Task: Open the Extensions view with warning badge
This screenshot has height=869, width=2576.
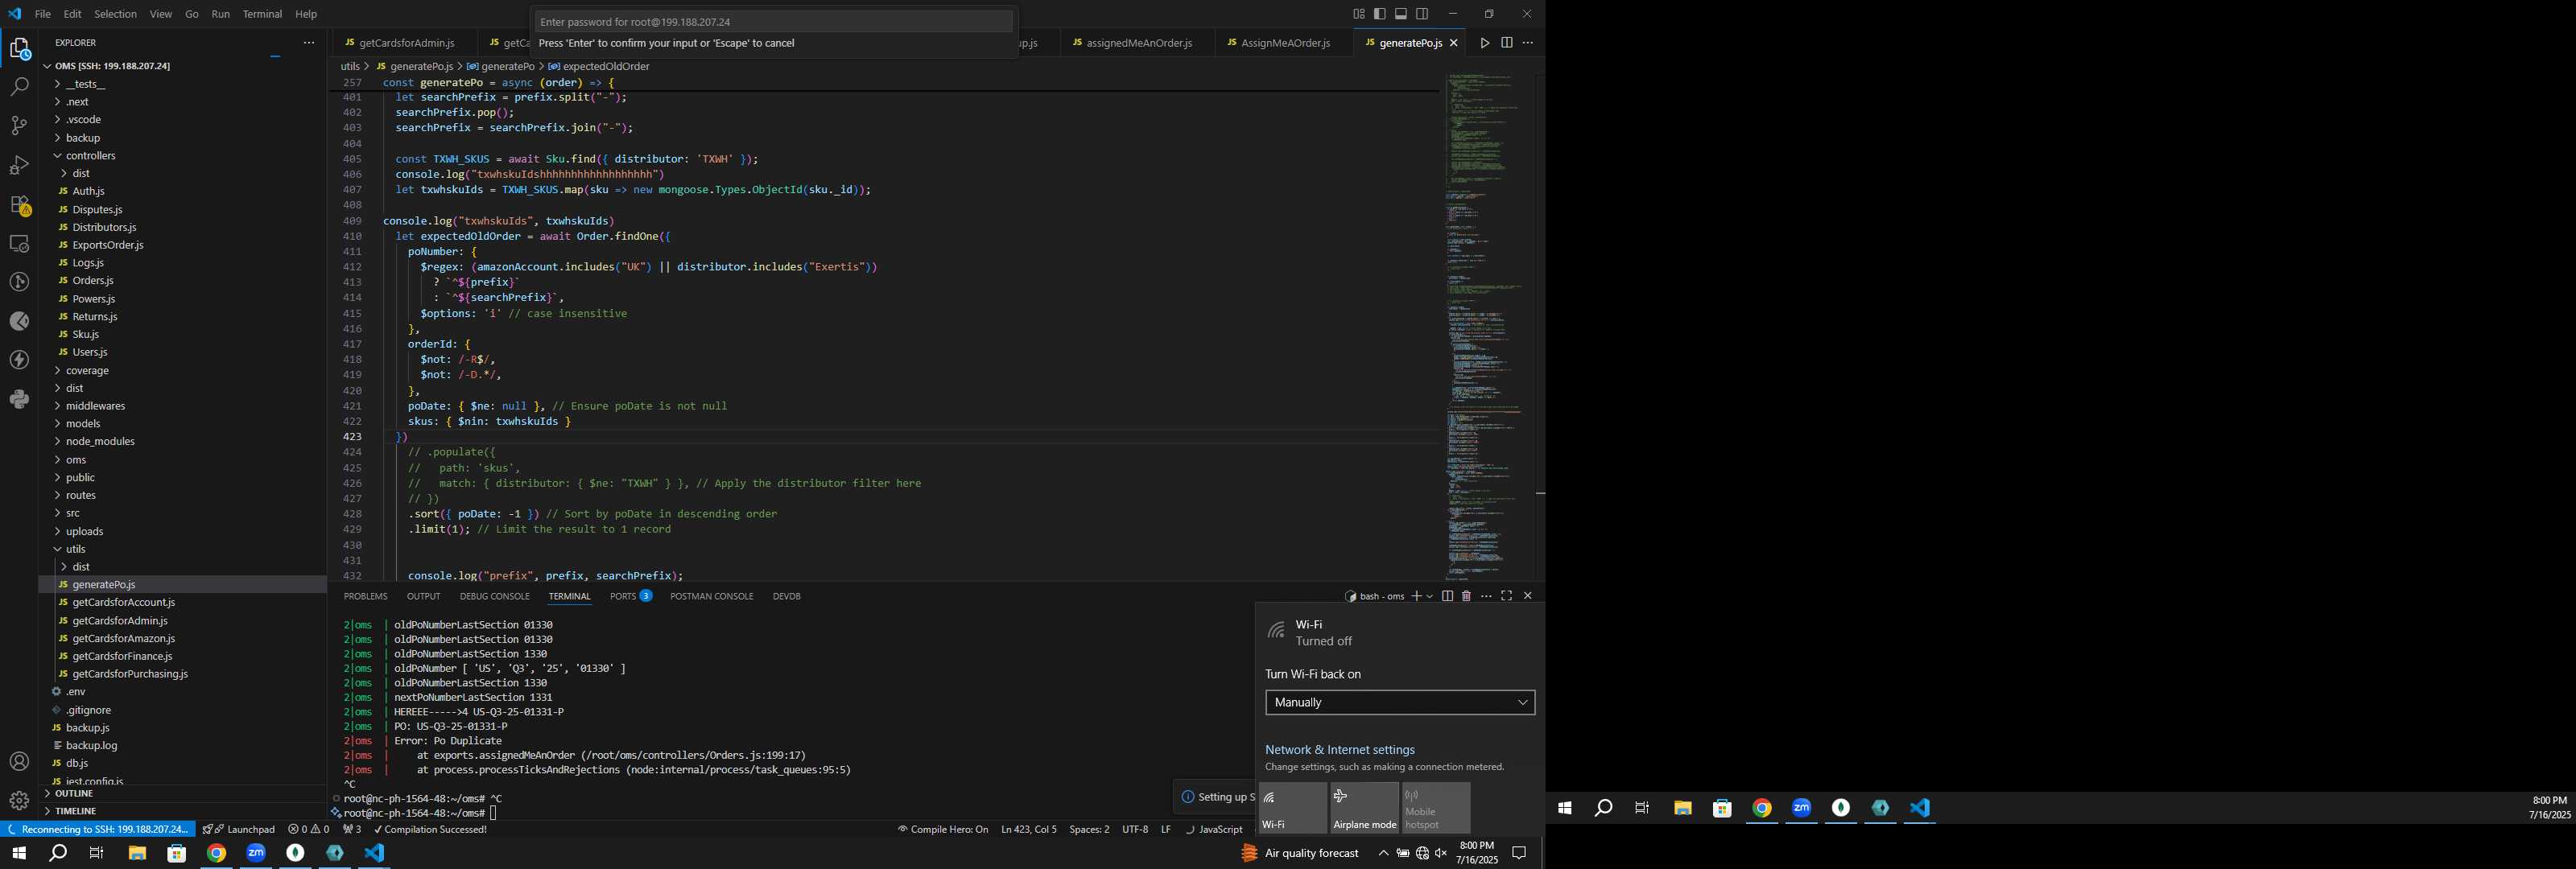Action: point(19,205)
